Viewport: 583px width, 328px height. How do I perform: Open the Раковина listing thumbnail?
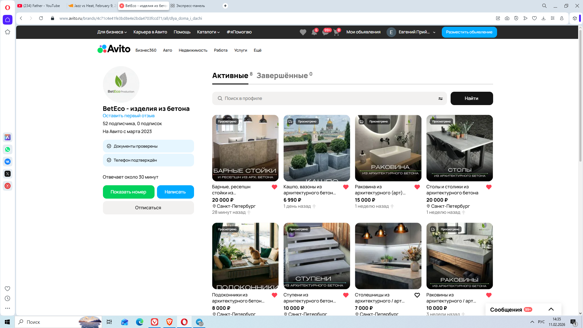[x=388, y=148]
